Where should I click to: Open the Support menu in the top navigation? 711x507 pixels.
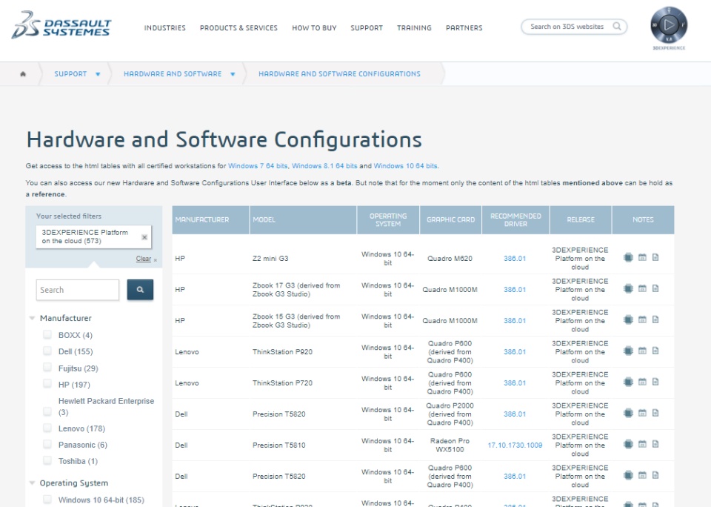[367, 27]
